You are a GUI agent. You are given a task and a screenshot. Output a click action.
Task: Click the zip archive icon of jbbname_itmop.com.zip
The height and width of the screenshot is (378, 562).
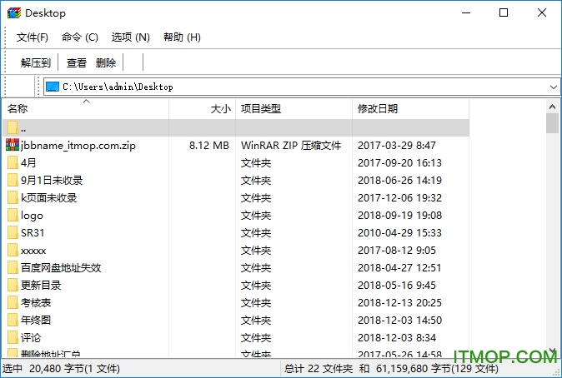coord(13,145)
